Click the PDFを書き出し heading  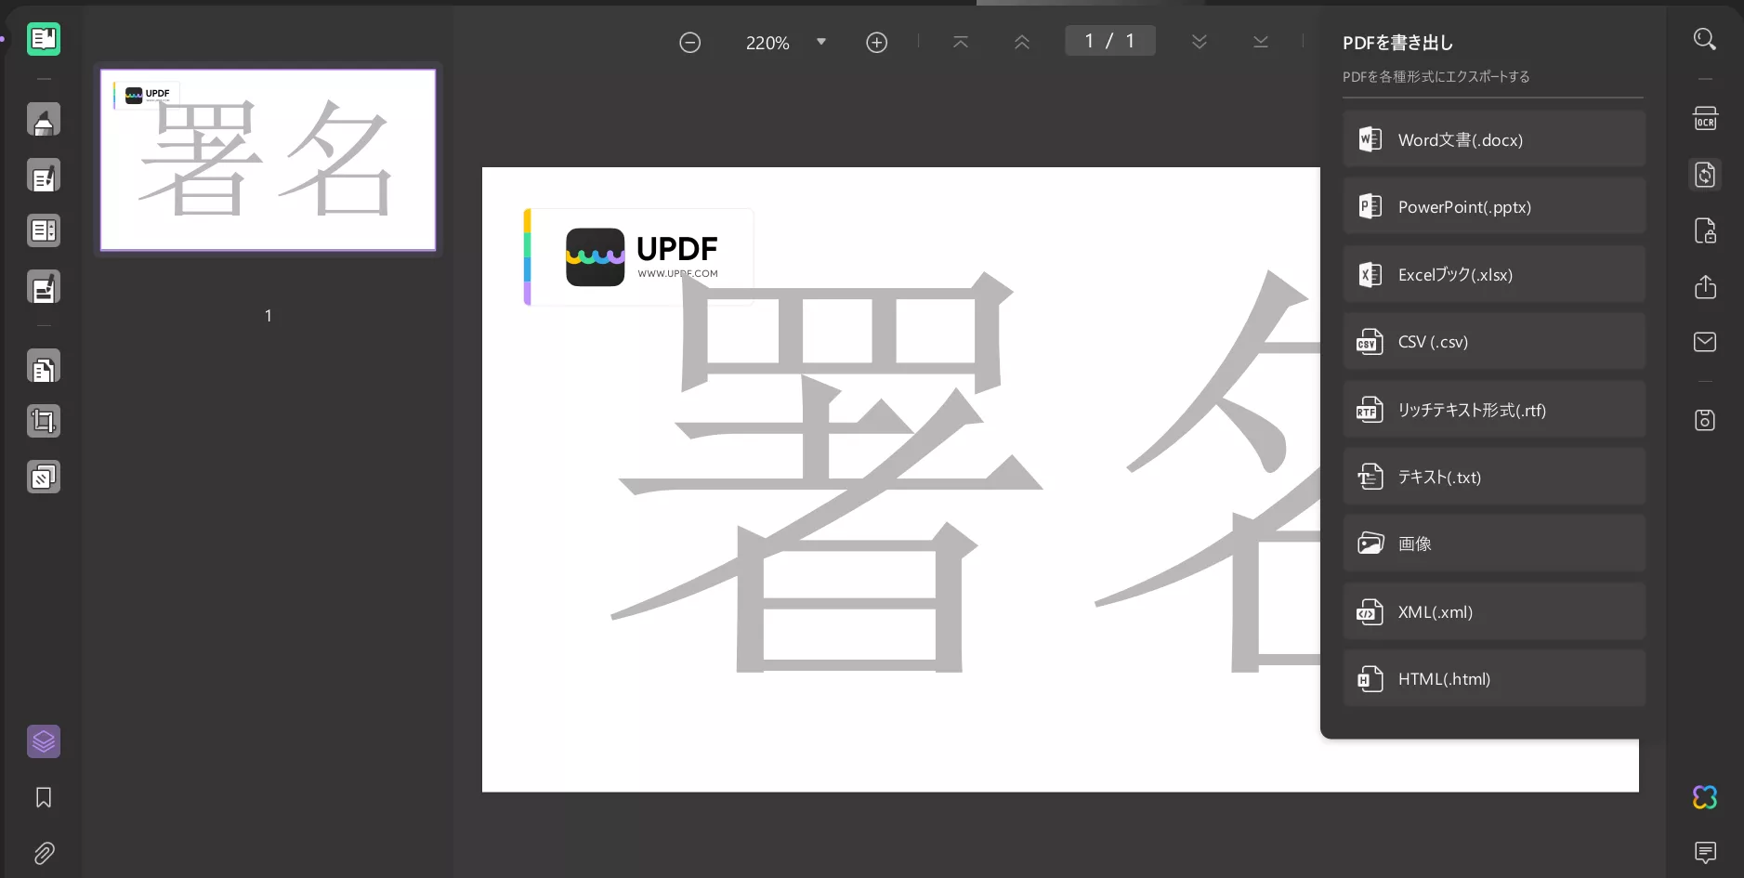[1397, 42]
